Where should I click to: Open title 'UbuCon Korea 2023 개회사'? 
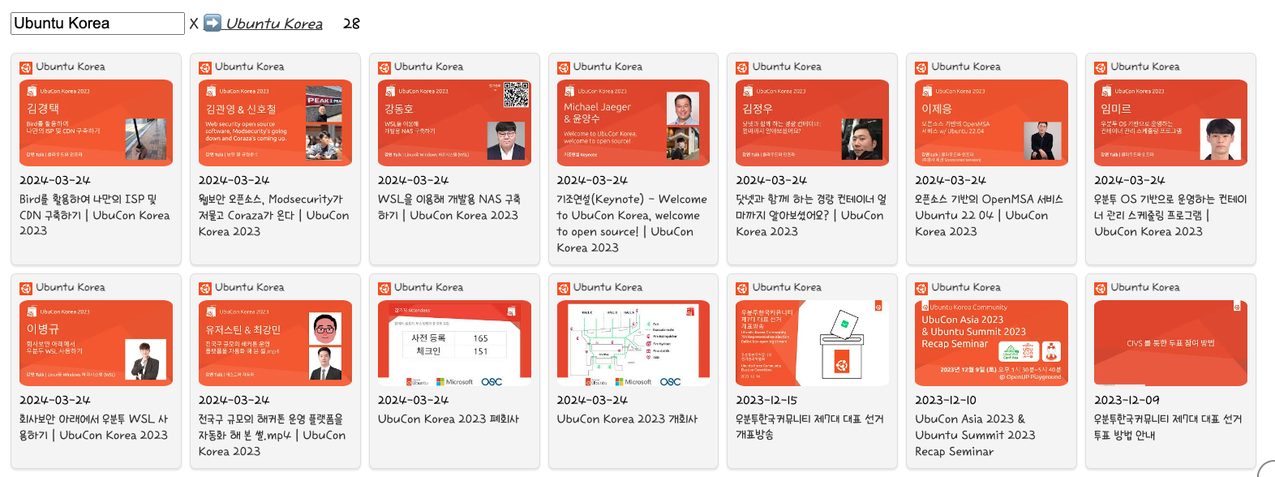[x=627, y=419]
